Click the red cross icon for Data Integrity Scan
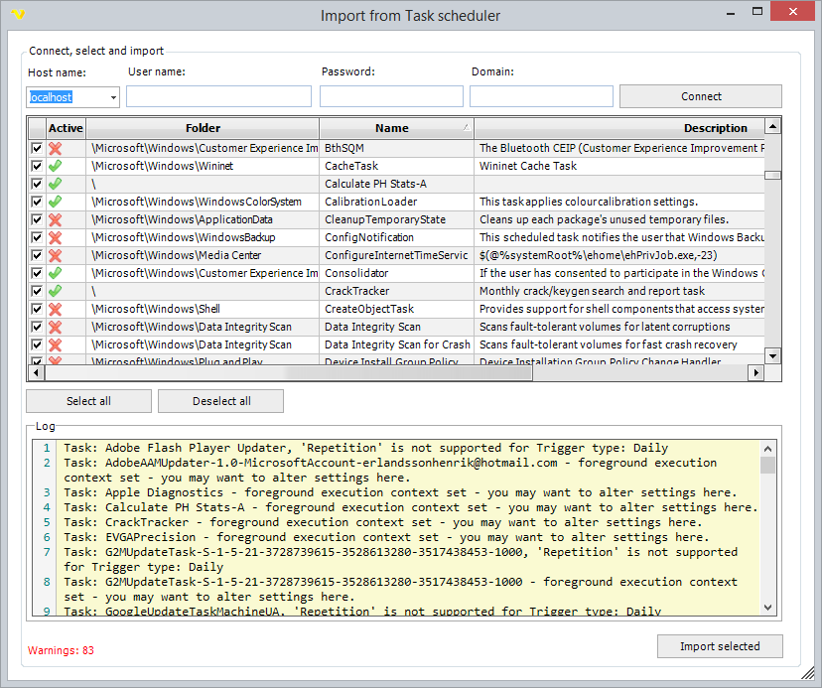 (58, 327)
